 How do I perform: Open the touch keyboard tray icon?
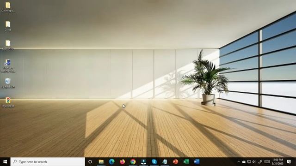(x=267, y=162)
